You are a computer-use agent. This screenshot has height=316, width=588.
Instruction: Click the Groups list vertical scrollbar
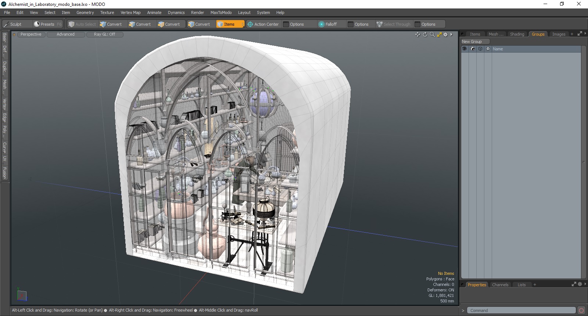click(x=584, y=162)
